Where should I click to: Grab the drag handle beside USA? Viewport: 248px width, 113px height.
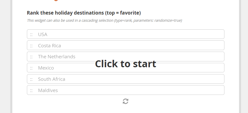[31, 35]
